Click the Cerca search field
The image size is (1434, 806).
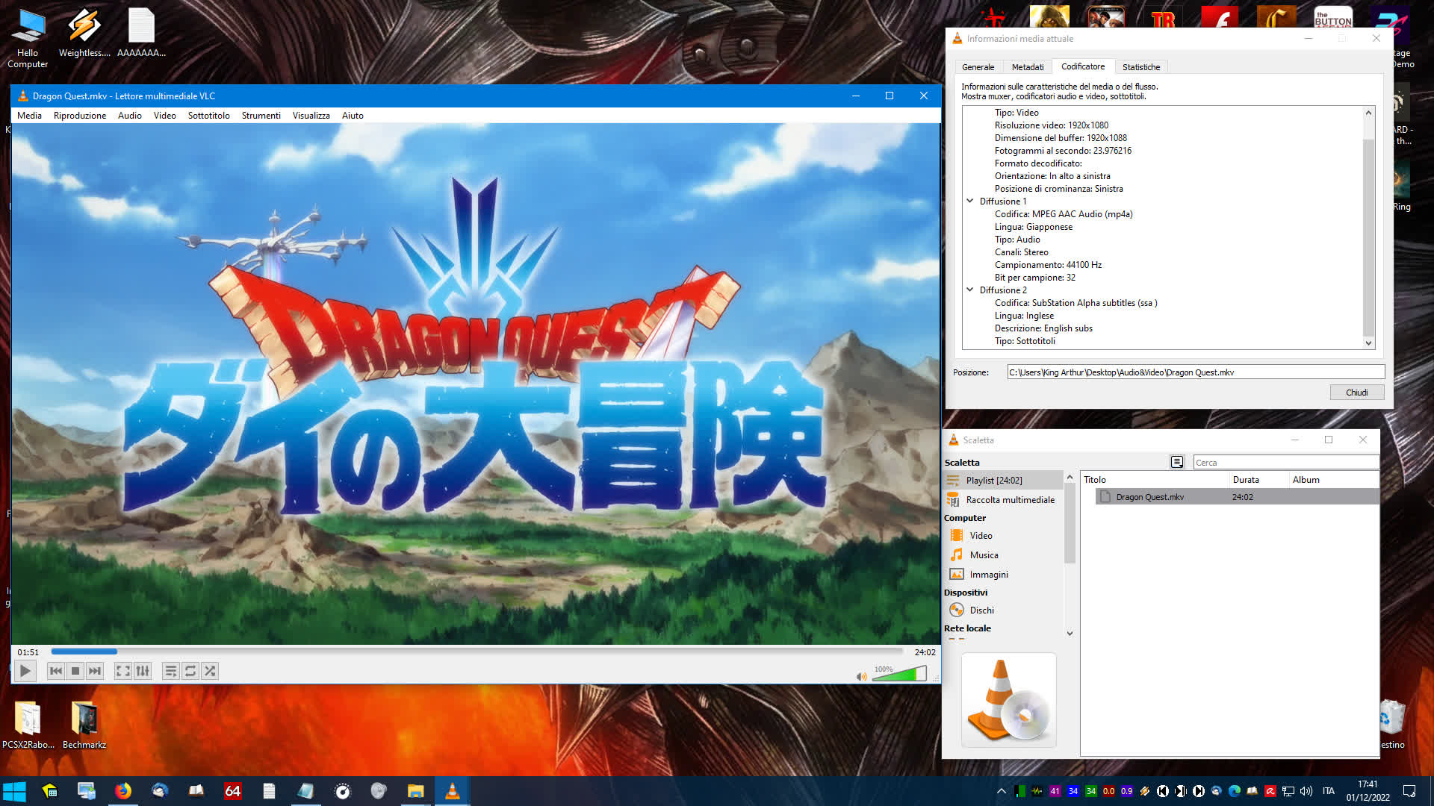point(1285,463)
